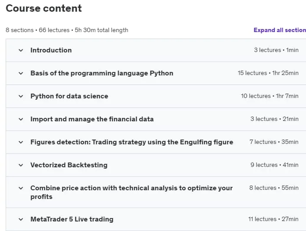Open chevron next to Figures detection section
The image size is (306, 231).
tap(21, 142)
